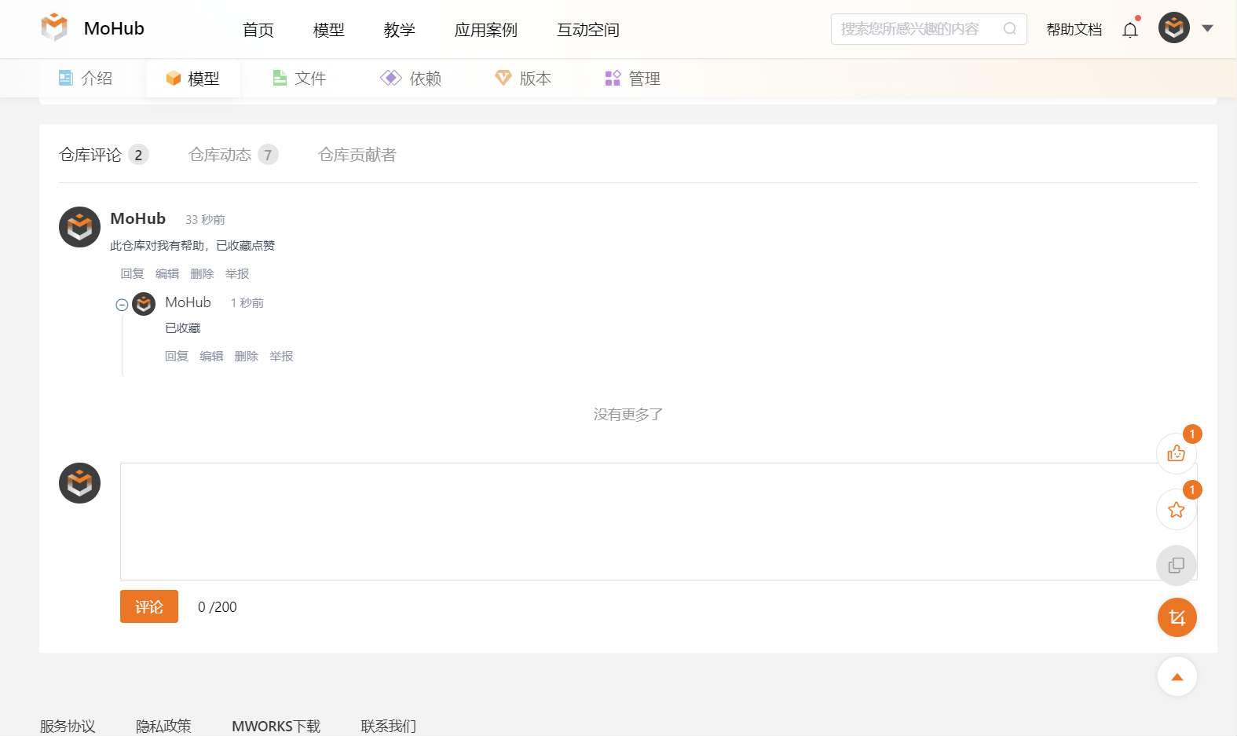Image resolution: width=1237 pixels, height=736 pixels.
Task: Open notifications bell icon
Action: click(1130, 30)
